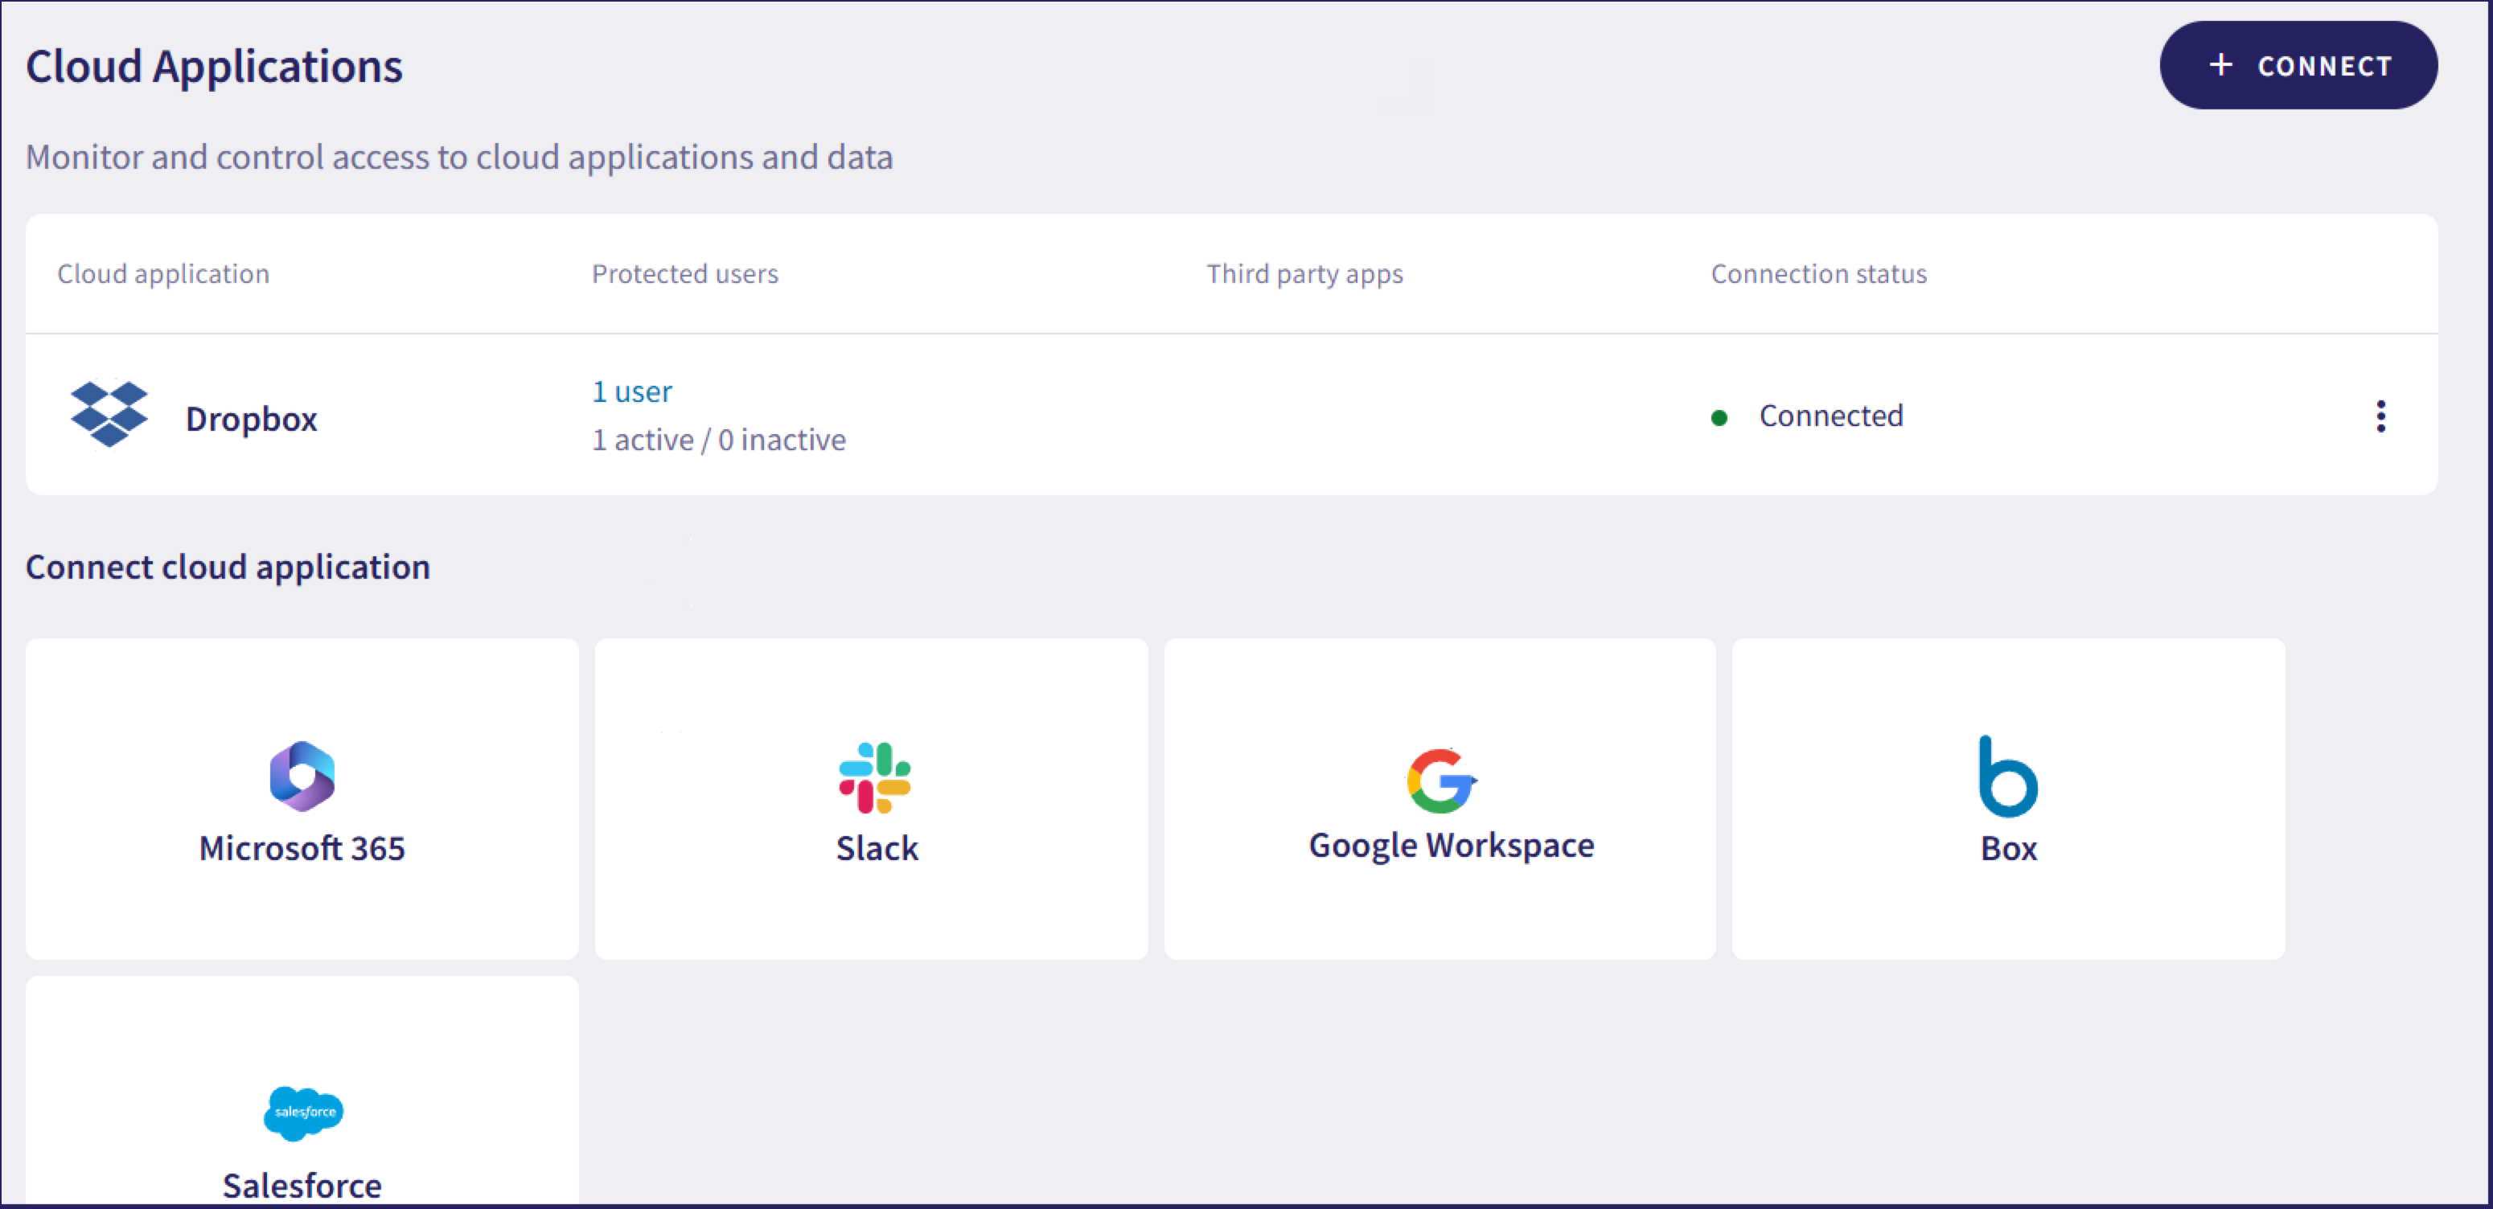Click the green connected status dot
This screenshot has width=2493, height=1209.
click(1719, 418)
